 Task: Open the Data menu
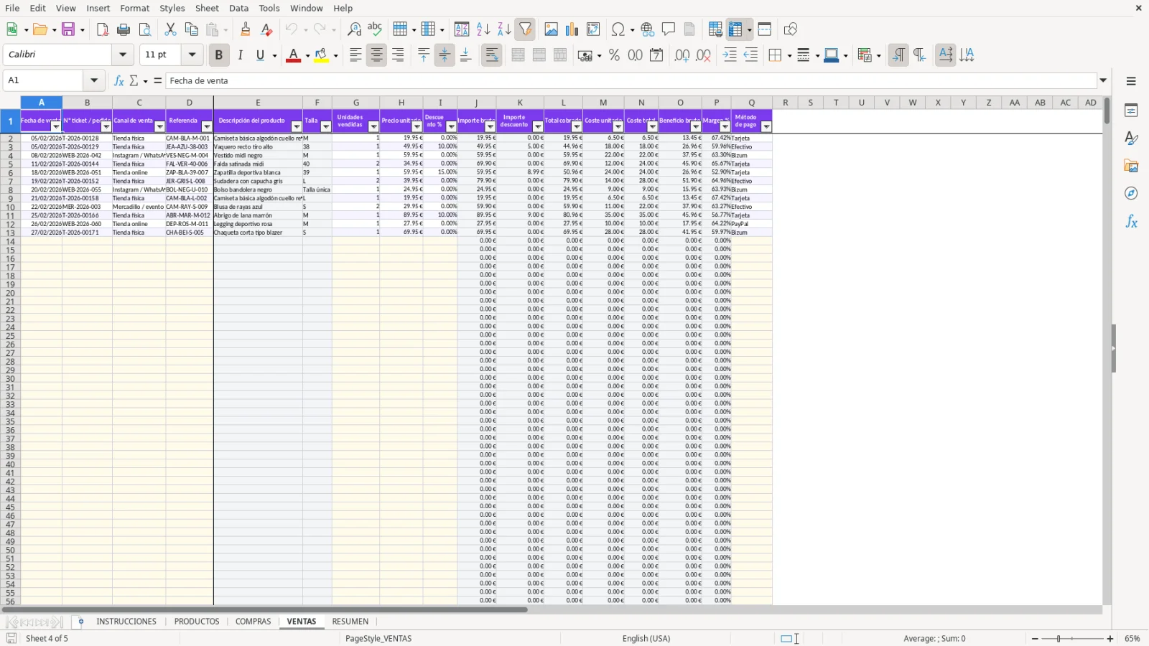[x=239, y=8]
